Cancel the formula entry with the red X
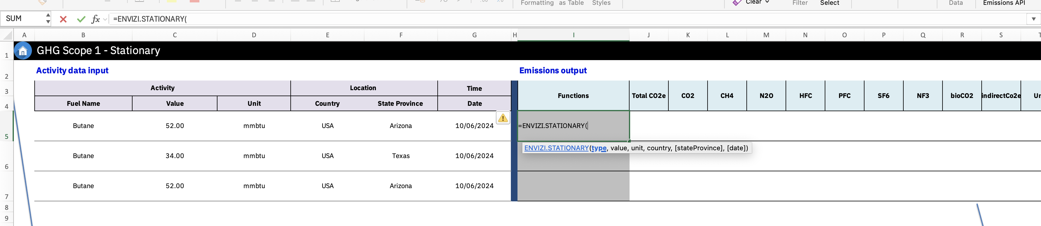Image resolution: width=1041 pixels, height=226 pixels. point(63,19)
